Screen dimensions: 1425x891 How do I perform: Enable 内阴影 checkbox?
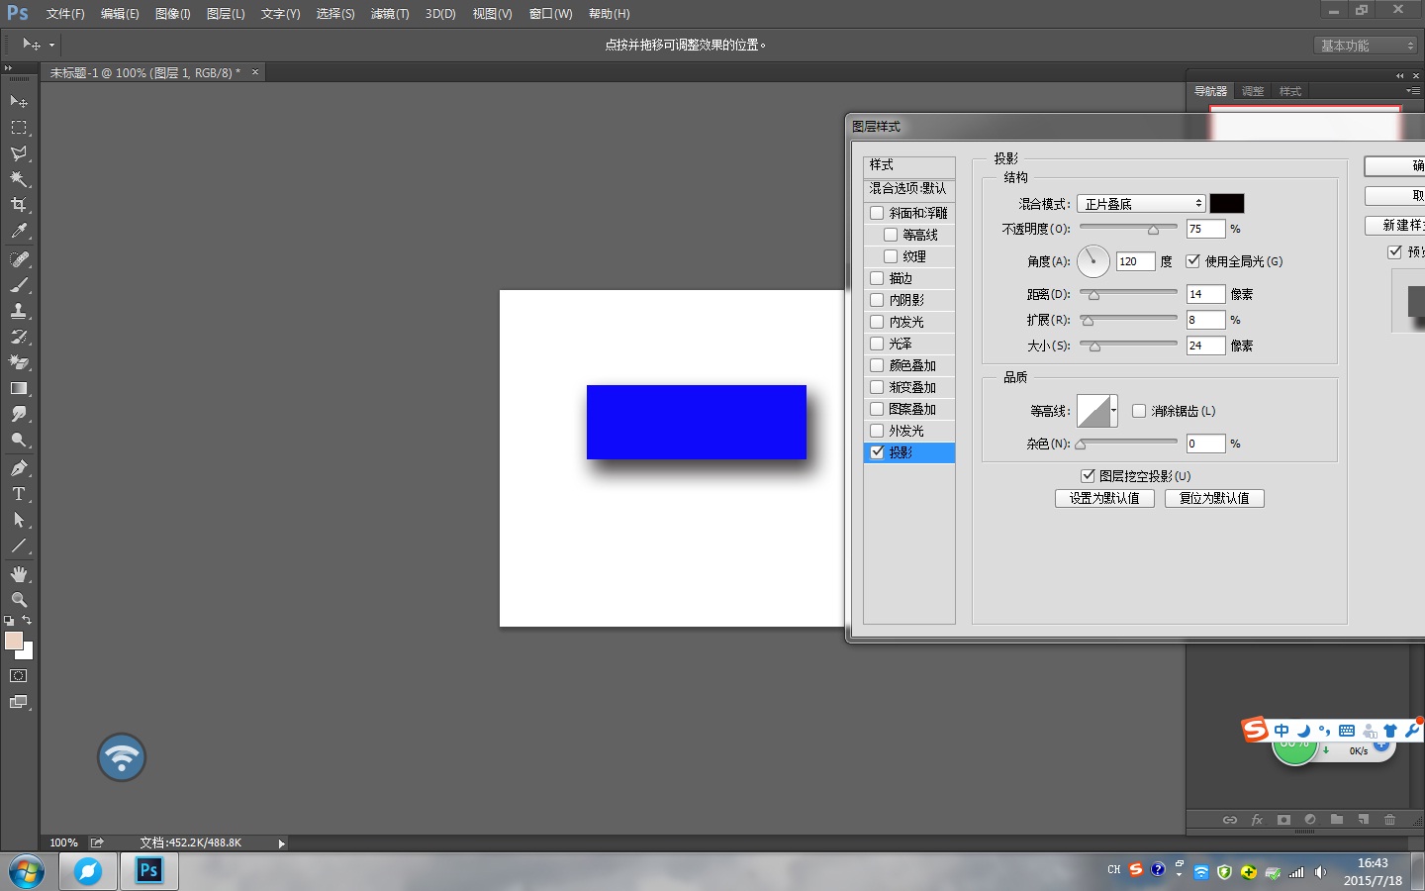[877, 300]
